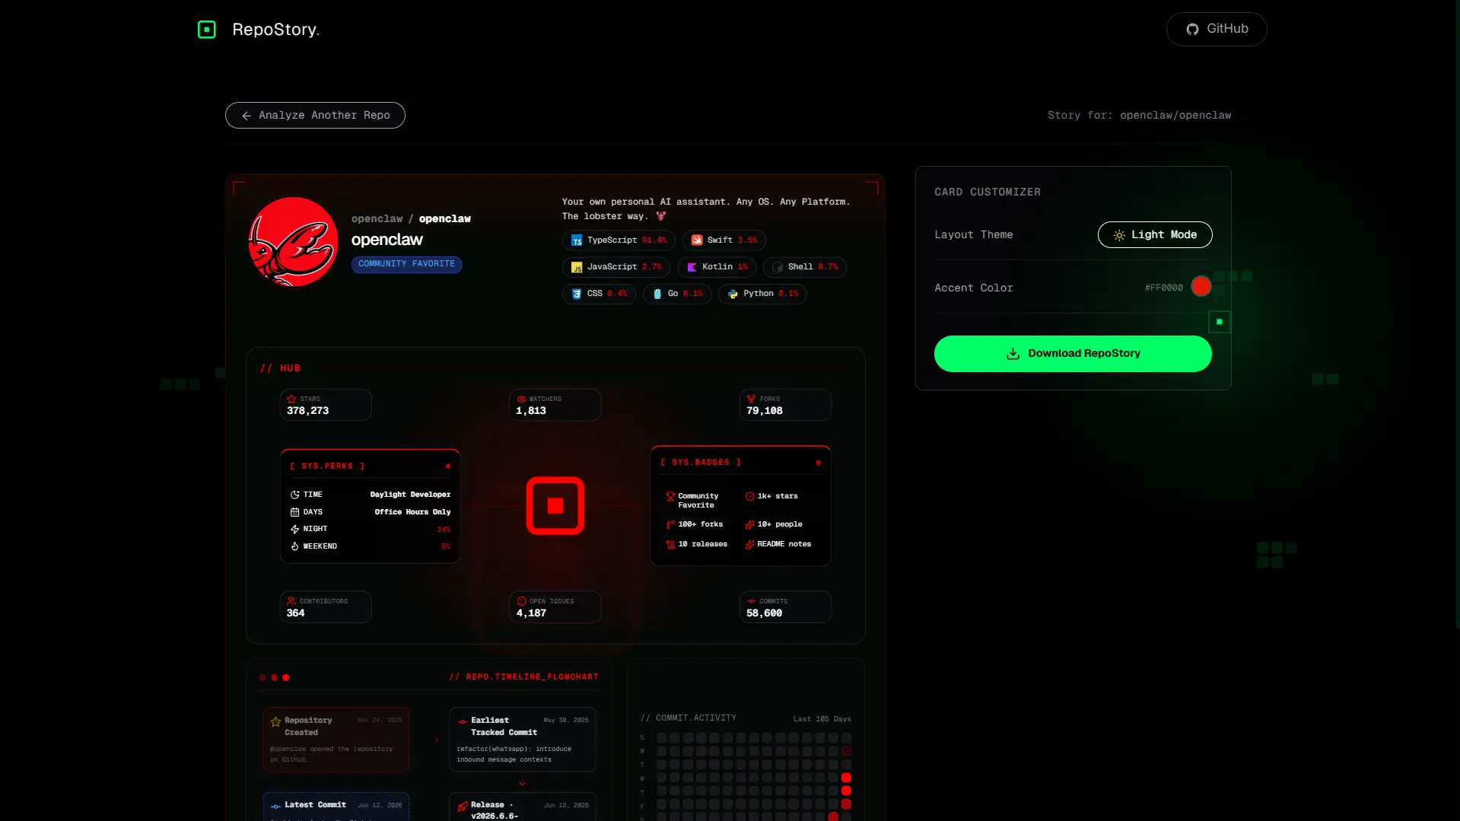The image size is (1460, 821).
Task: Click the Daylight Developer value
Action: pos(410,495)
